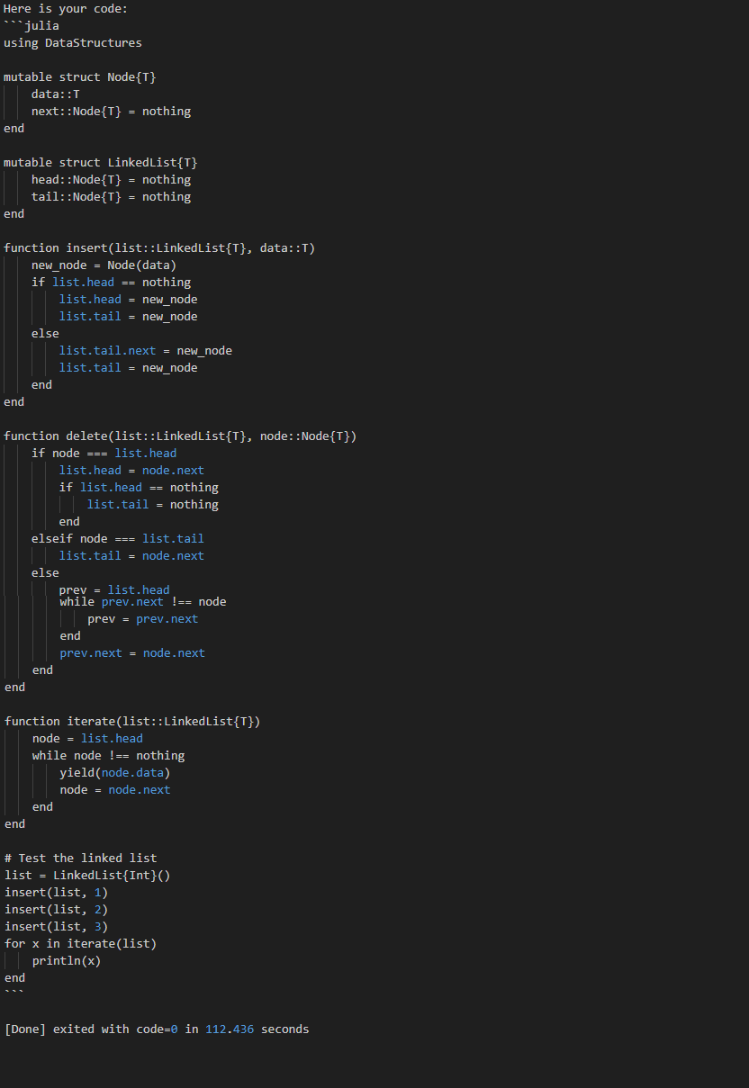
Task: Click 'list.head = node.next' line
Action: point(131,471)
